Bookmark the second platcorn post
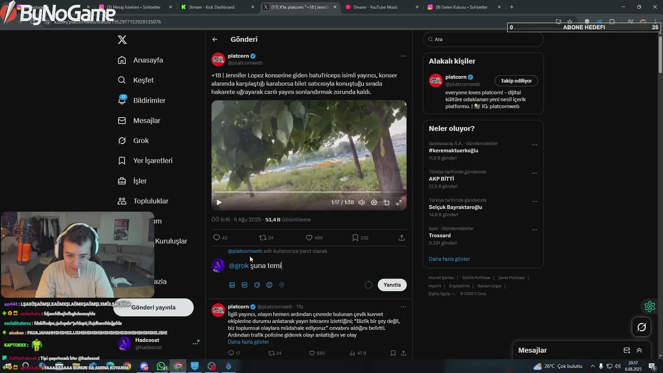 coord(393,353)
